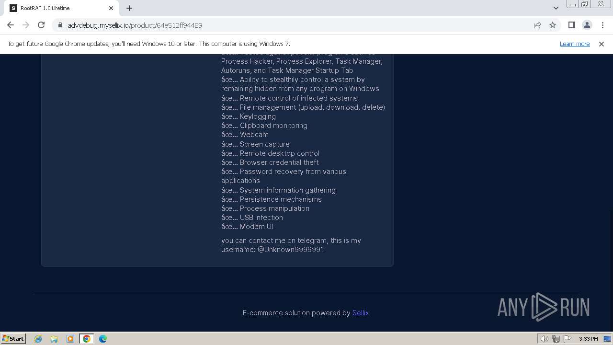
Task: Select the 'Modern UI' feature line
Action: pos(247,227)
